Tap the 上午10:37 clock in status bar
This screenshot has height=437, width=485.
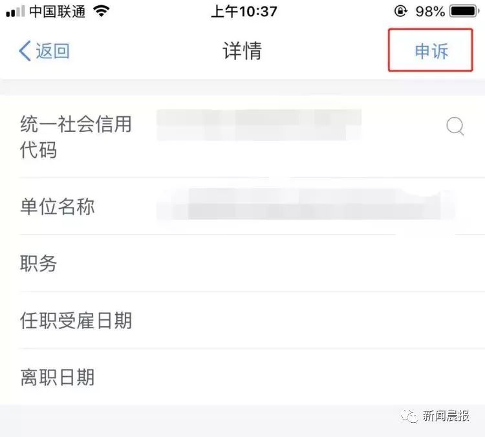pyautogui.click(x=244, y=12)
